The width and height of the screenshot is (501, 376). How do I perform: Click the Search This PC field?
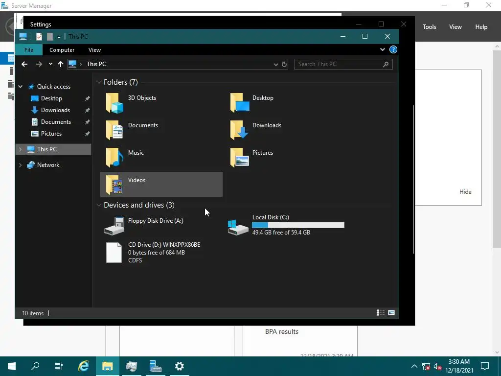[343, 64]
